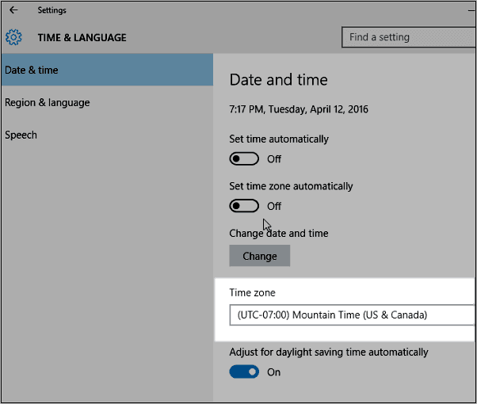Click the Time & Language gear icon
The width and height of the screenshot is (477, 404).
coord(13,37)
